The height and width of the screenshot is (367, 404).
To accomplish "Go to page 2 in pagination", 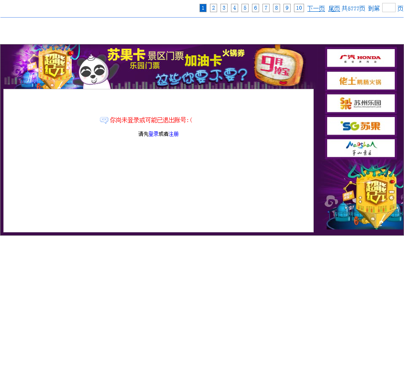I will click(x=213, y=8).
